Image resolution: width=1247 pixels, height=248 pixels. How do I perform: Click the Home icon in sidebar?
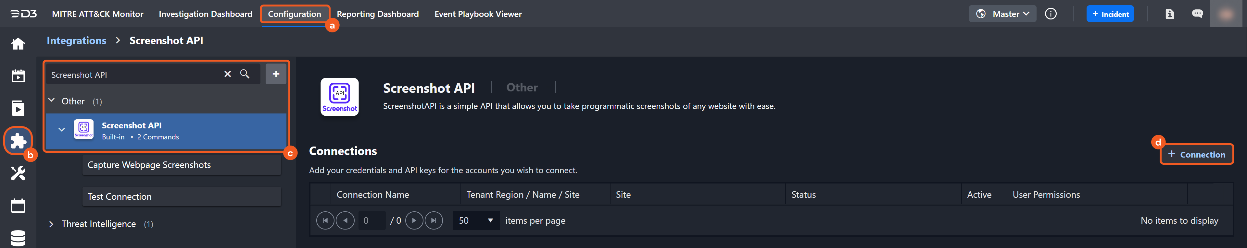point(18,44)
